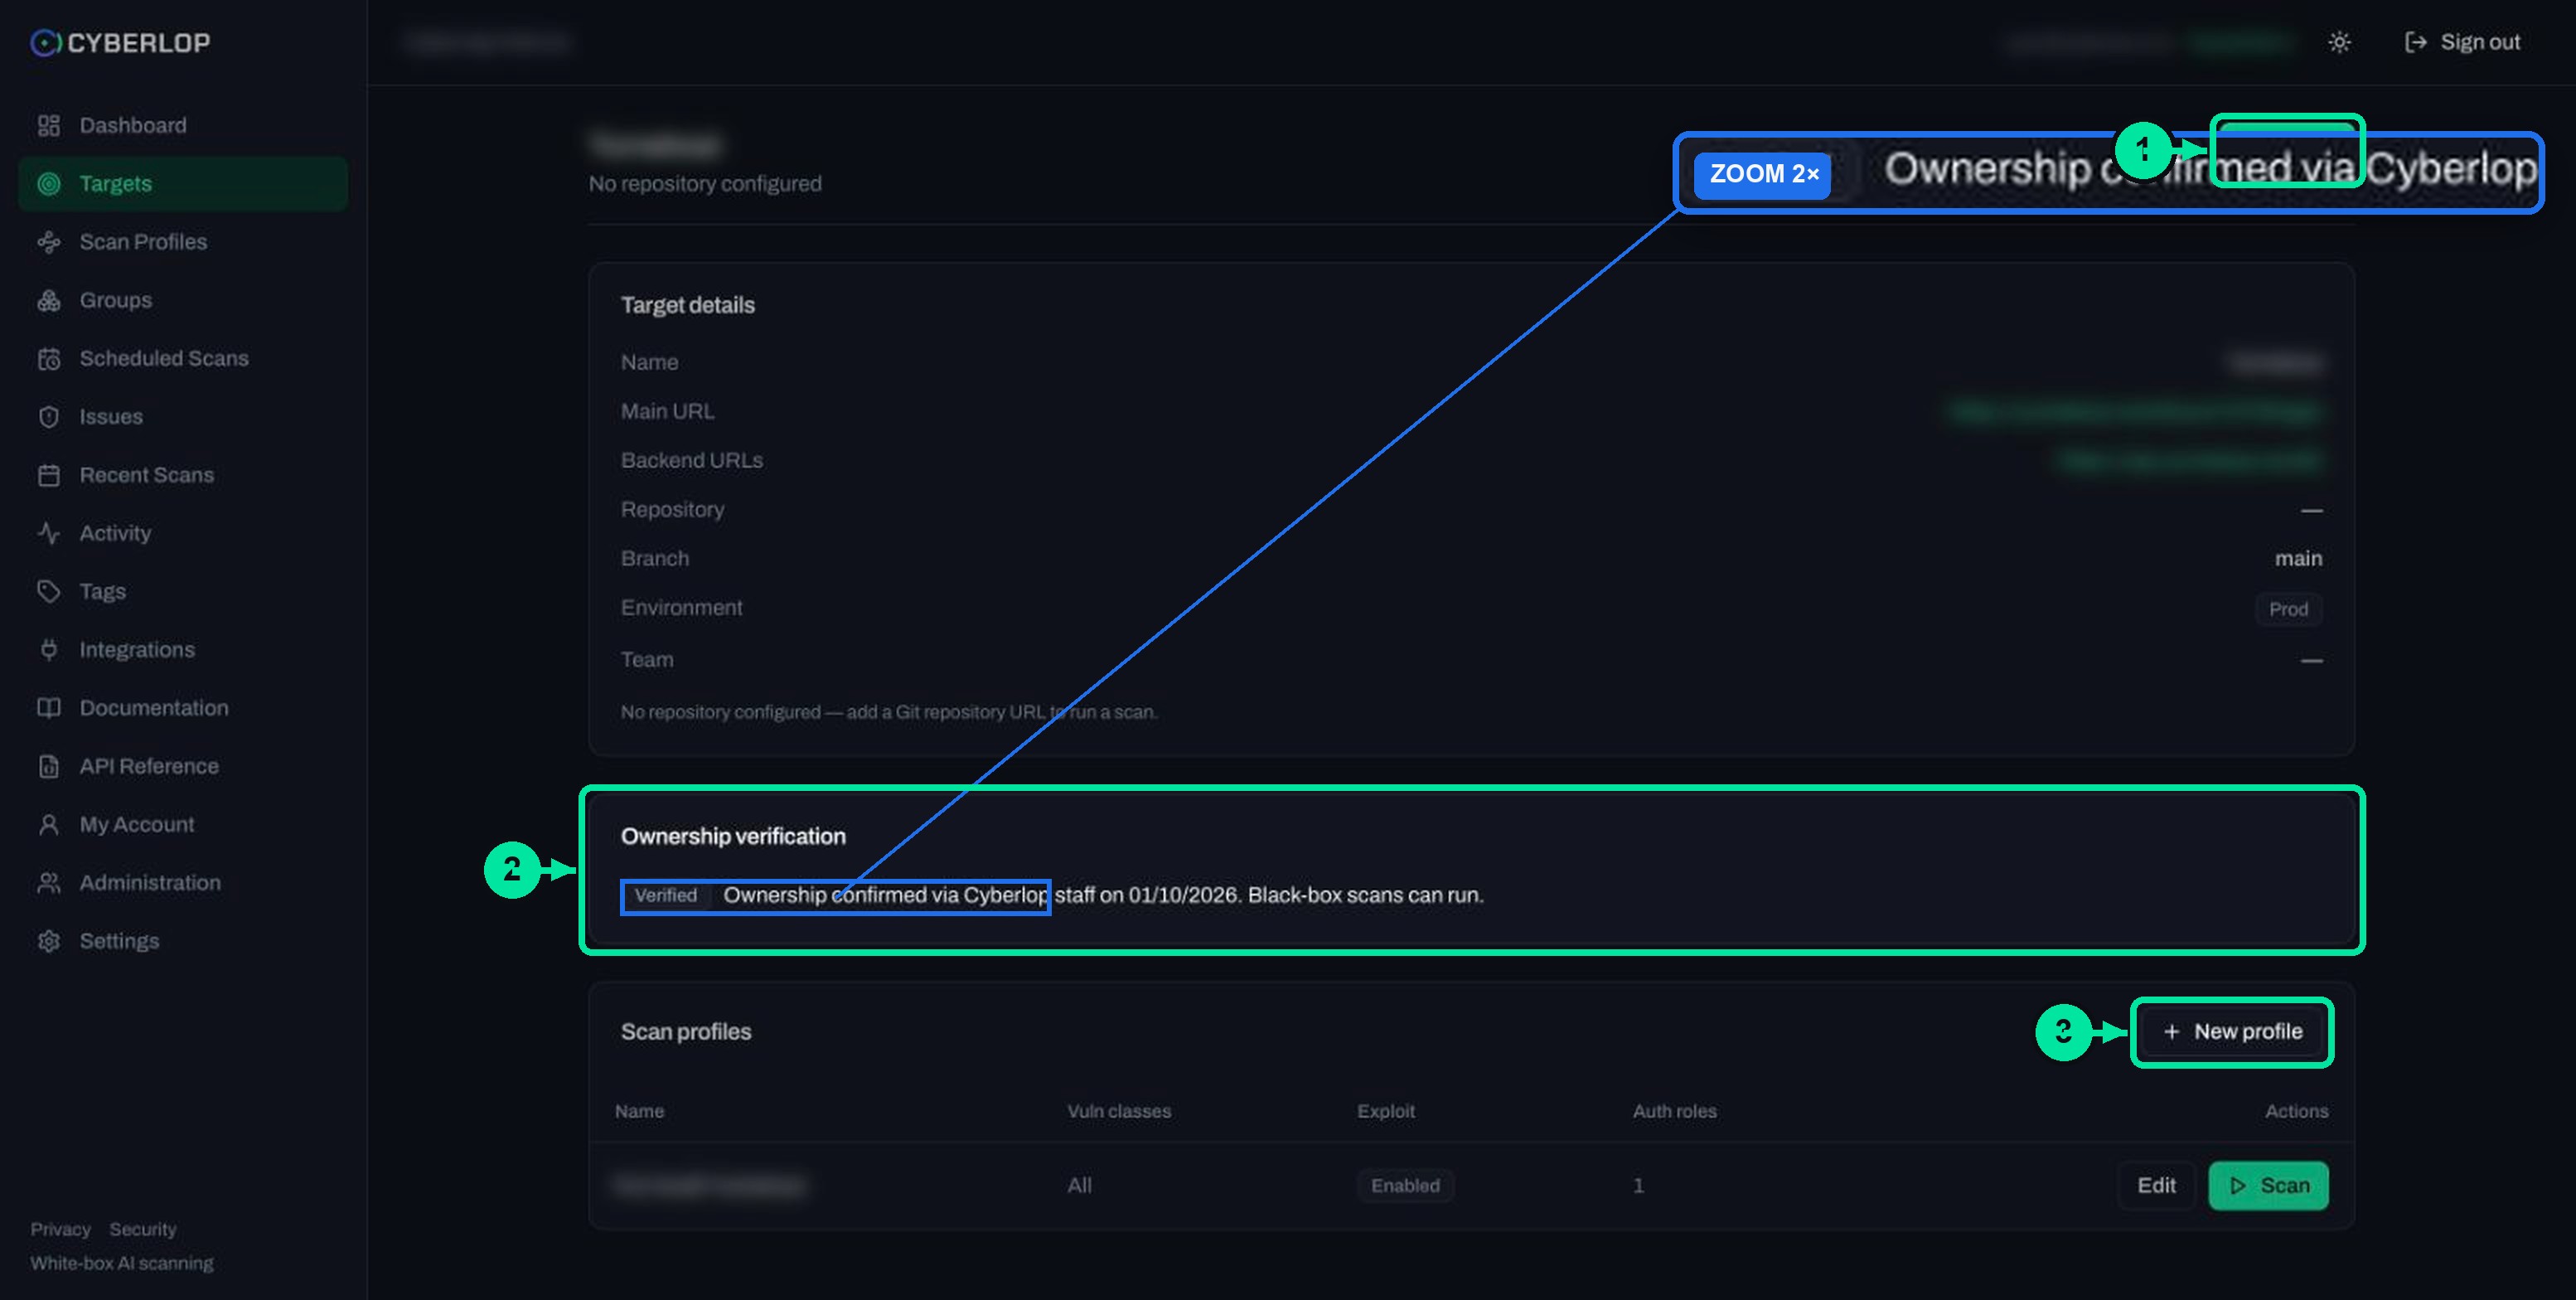The width and height of the screenshot is (2576, 1300).
Task: Click the Enabled exploit badge
Action: click(x=1405, y=1185)
